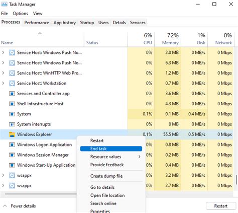Select the Processes tab
This screenshot has width=238, height=213.
click(11, 22)
